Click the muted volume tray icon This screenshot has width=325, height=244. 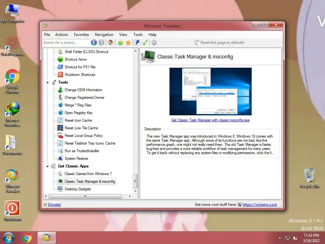295,238
